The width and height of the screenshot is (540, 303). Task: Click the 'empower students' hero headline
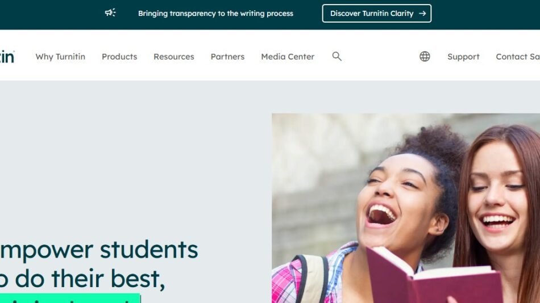point(99,249)
